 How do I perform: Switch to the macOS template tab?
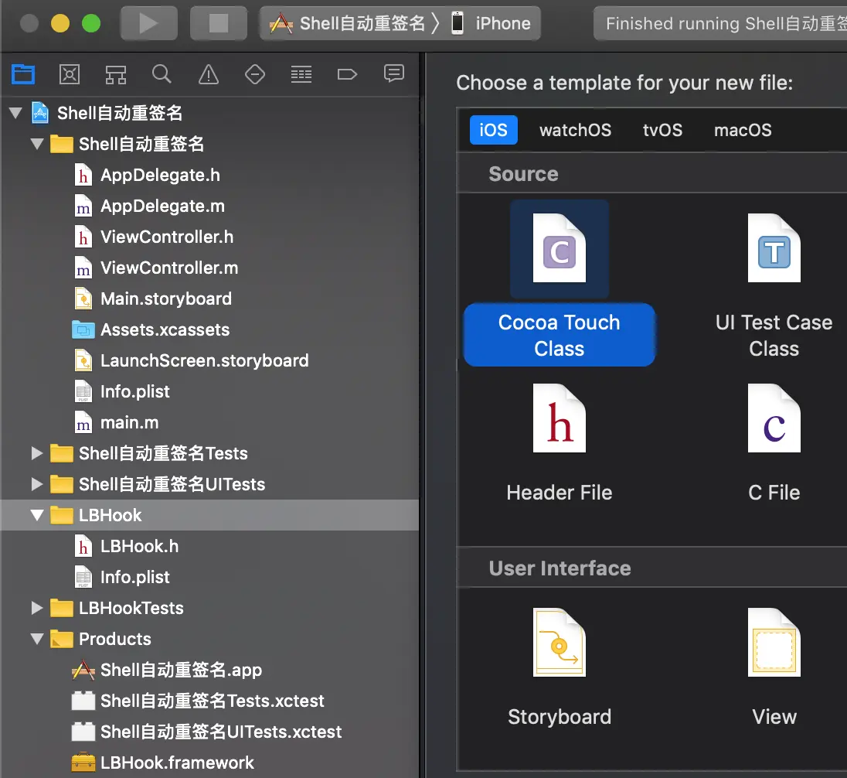coord(743,130)
